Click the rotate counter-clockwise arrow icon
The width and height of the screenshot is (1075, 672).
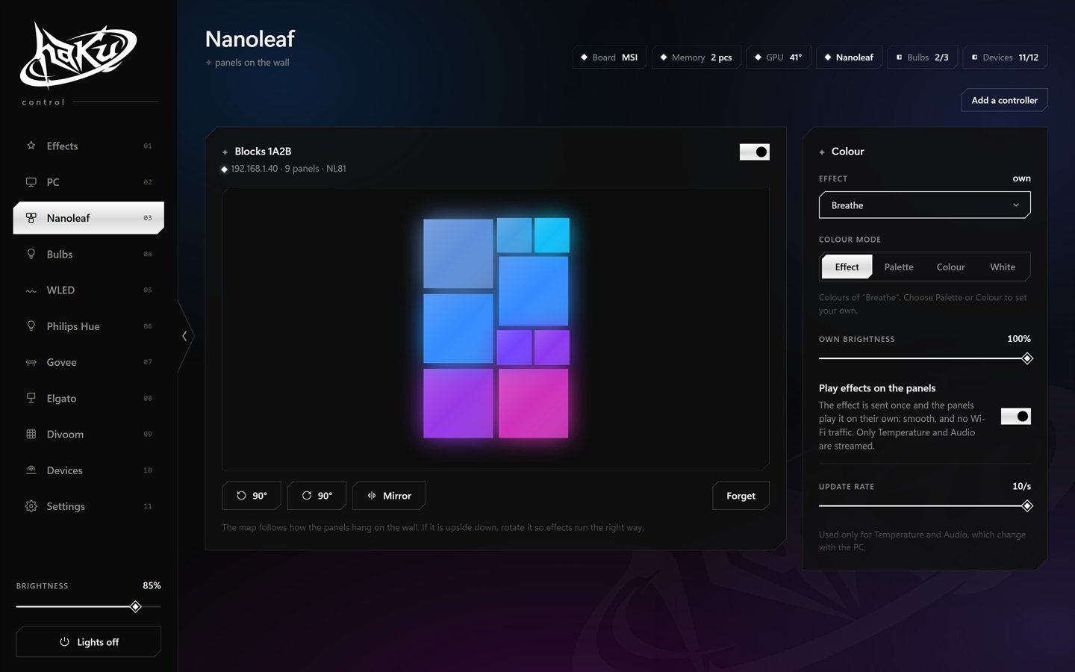(x=241, y=496)
